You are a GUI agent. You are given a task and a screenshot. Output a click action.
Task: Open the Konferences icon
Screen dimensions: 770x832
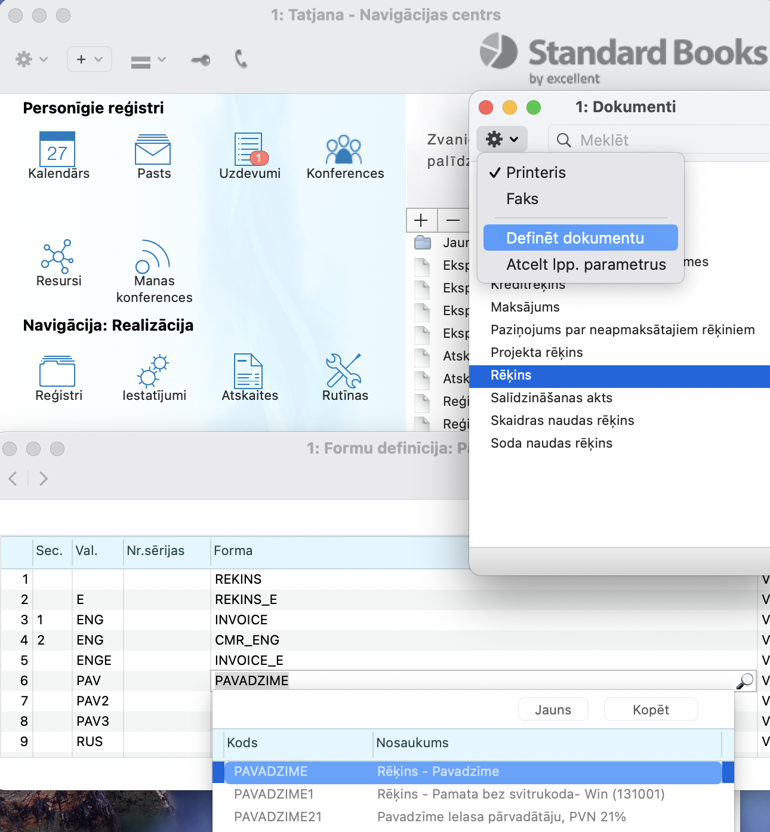[x=344, y=150]
